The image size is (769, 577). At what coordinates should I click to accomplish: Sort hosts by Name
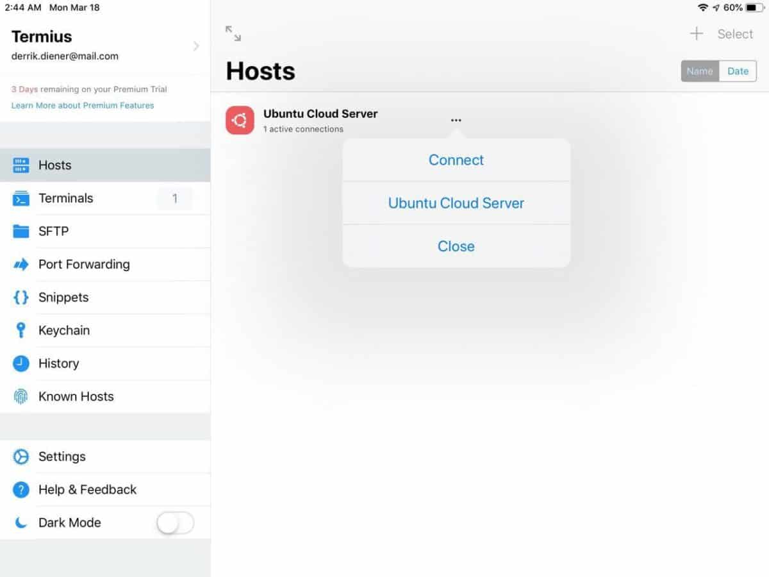coord(700,71)
